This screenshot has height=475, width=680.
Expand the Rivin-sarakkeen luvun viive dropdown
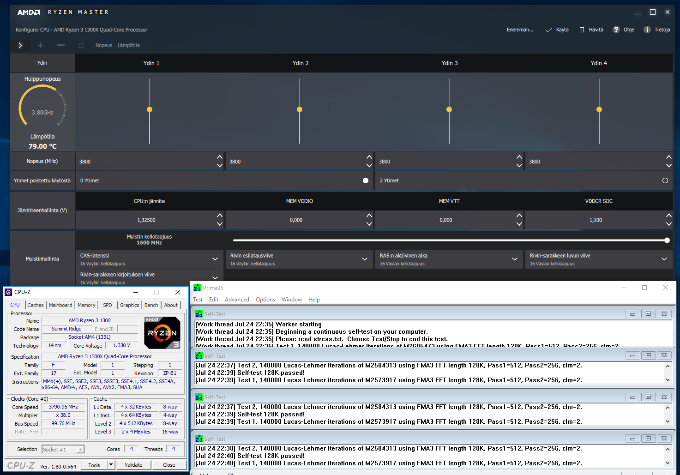664,259
